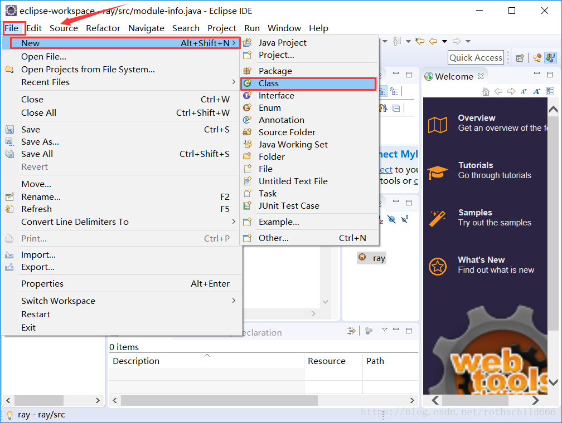Select Java Project from the New submenu
The width and height of the screenshot is (562, 423).
309,43
